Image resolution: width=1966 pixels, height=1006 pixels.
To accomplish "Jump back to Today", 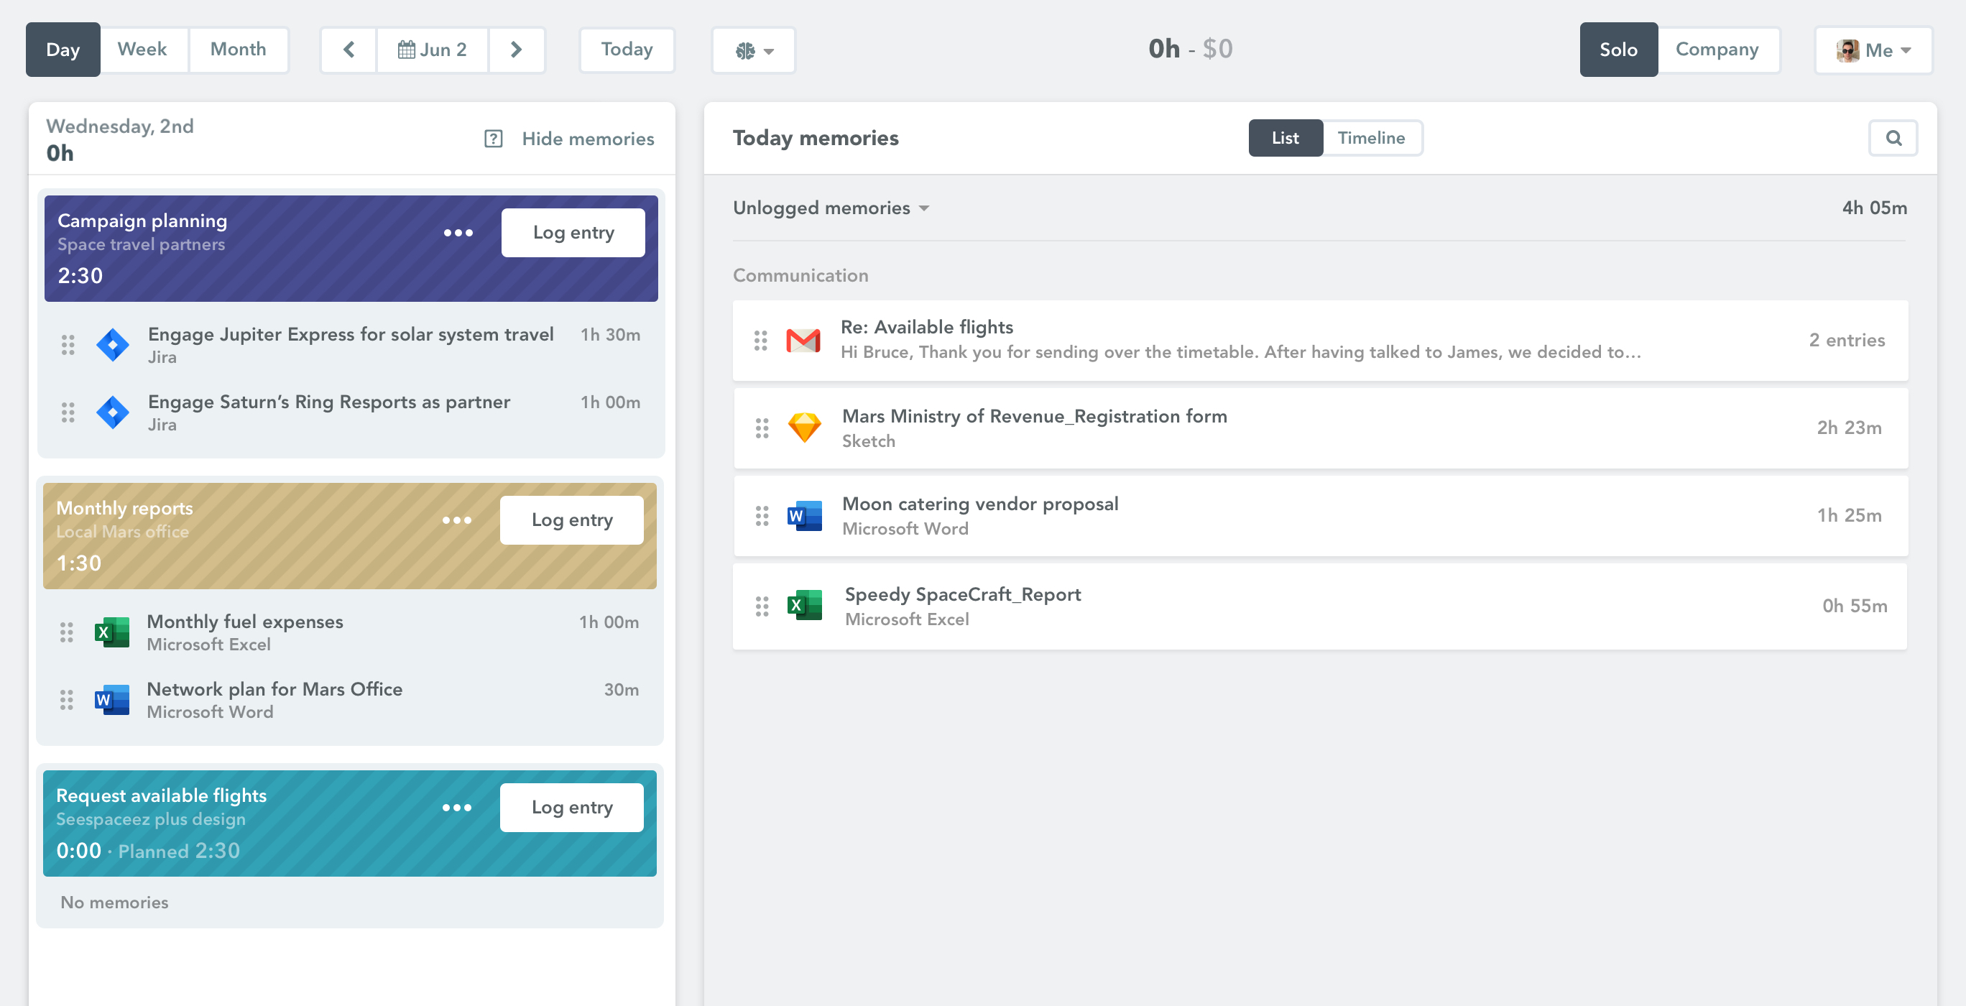I will click(x=626, y=49).
